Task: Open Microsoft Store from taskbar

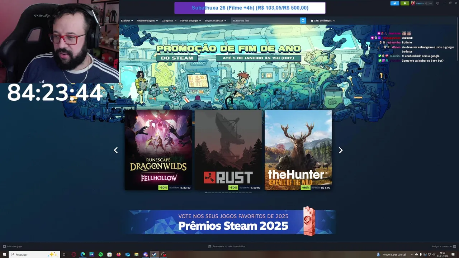Action: point(109,254)
